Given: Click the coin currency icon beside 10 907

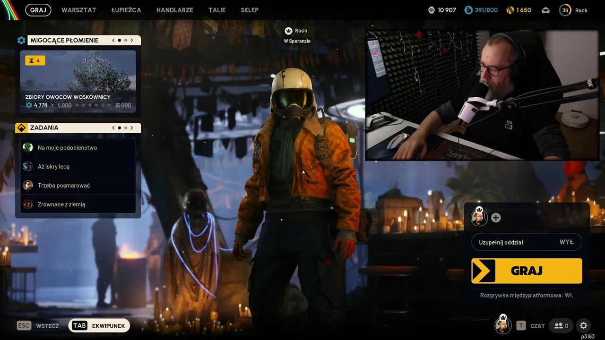Looking at the screenshot, I should pos(431,10).
